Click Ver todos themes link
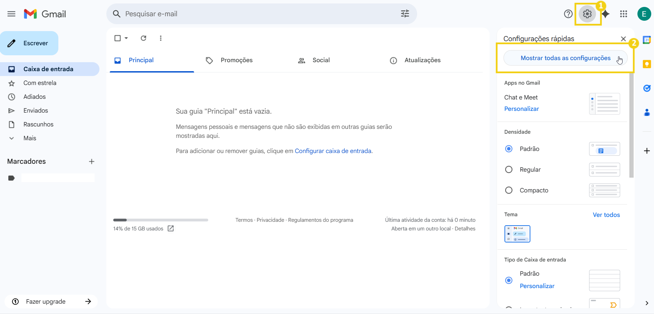This screenshot has width=654, height=314. point(606,215)
